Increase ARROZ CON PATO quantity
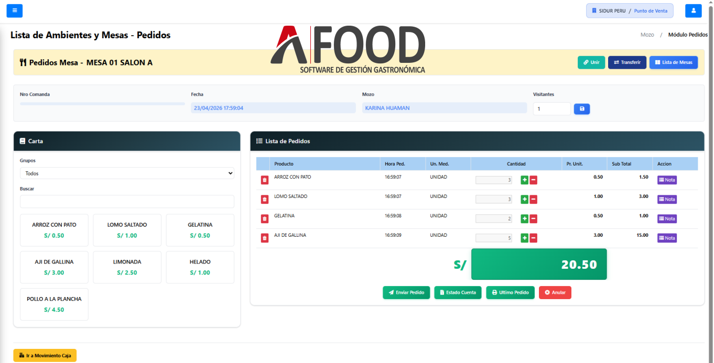 524,180
